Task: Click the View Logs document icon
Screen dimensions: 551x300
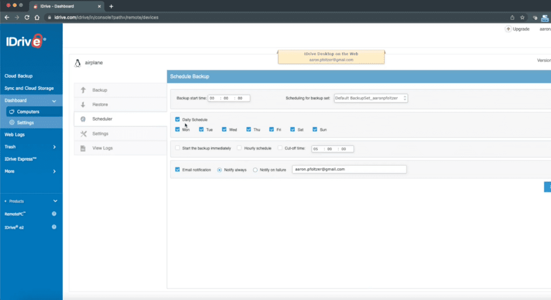Action: pos(83,148)
